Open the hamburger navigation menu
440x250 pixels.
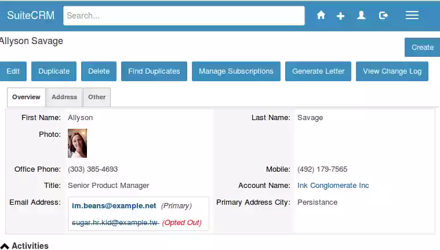click(412, 16)
